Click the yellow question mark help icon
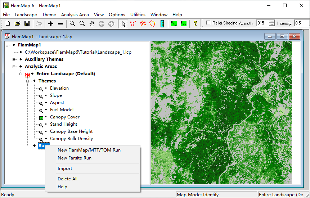Viewport: 310px width, 198px height. click(196, 23)
